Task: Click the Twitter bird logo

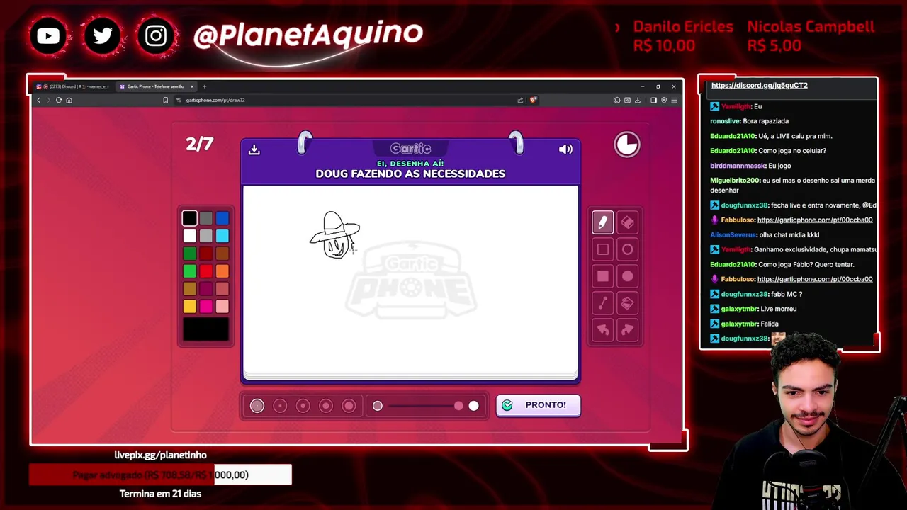Action: coord(103,35)
